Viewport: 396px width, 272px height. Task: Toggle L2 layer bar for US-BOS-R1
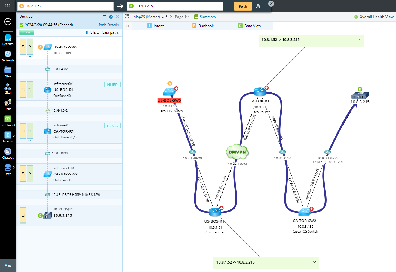click(x=30, y=89)
